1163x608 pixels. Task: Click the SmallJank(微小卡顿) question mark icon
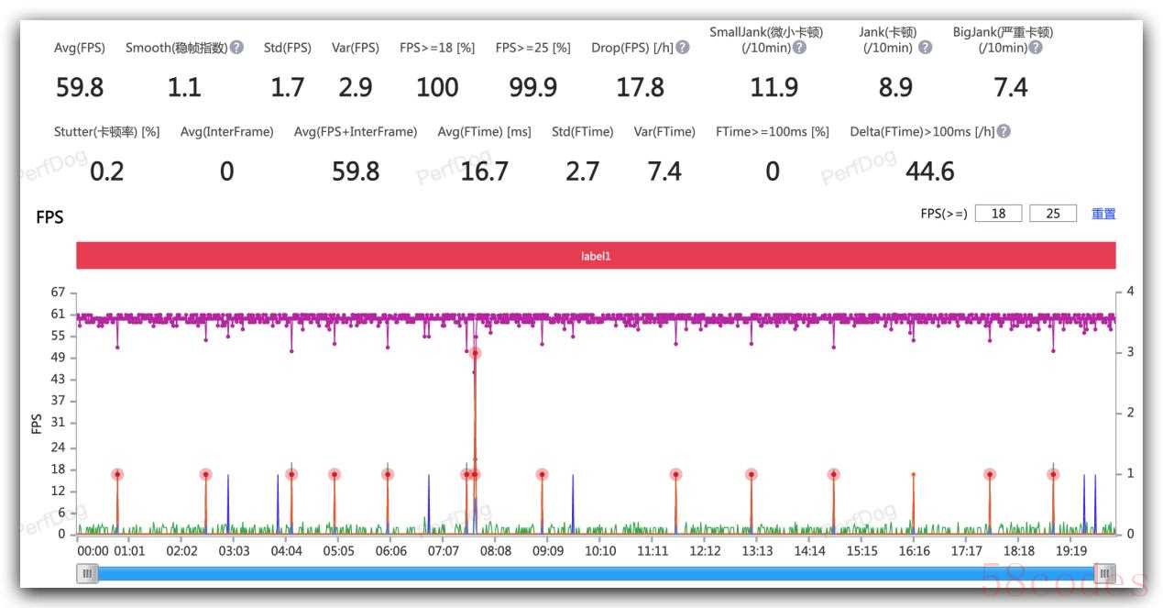click(x=799, y=48)
